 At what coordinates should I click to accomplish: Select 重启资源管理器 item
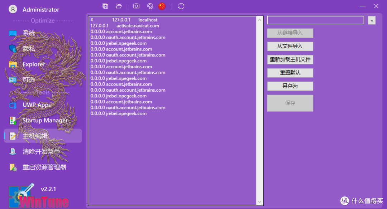44,167
